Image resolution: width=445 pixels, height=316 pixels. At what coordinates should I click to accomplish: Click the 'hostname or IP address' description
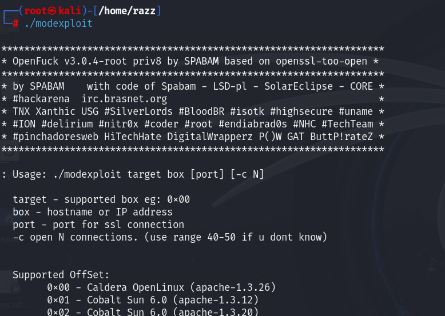tap(110, 212)
